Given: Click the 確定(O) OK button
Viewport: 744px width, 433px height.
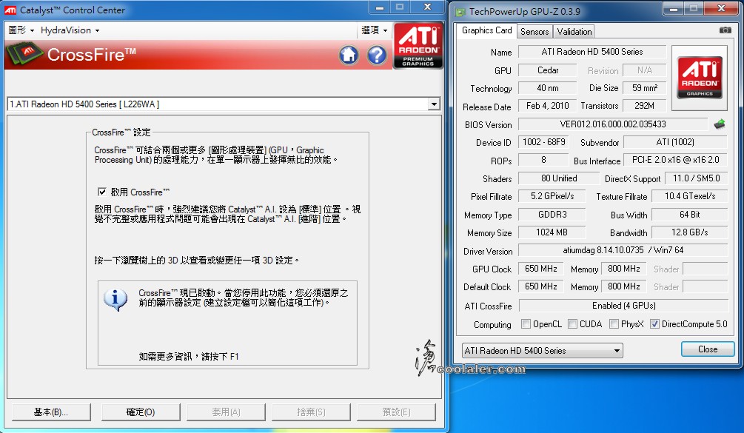Looking at the screenshot, I should pyautogui.click(x=141, y=412).
